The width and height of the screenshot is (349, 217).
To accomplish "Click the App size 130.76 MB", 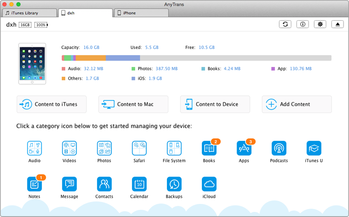I will (301, 69).
